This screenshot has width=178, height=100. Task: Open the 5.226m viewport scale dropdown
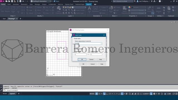click(x=146, y=94)
